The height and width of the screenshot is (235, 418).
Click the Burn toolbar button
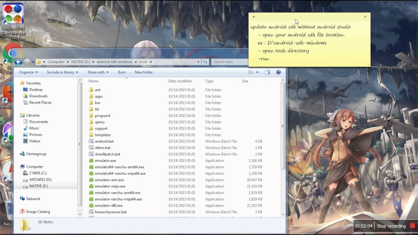(x=122, y=72)
